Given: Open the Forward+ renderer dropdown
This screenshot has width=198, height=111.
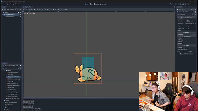Looking at the screenshot, I should (193, 4).
